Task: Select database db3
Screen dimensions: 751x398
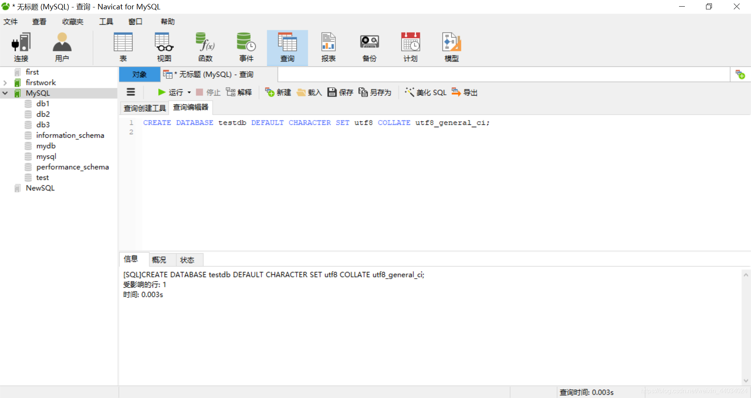Action: [x=43, y=125]
